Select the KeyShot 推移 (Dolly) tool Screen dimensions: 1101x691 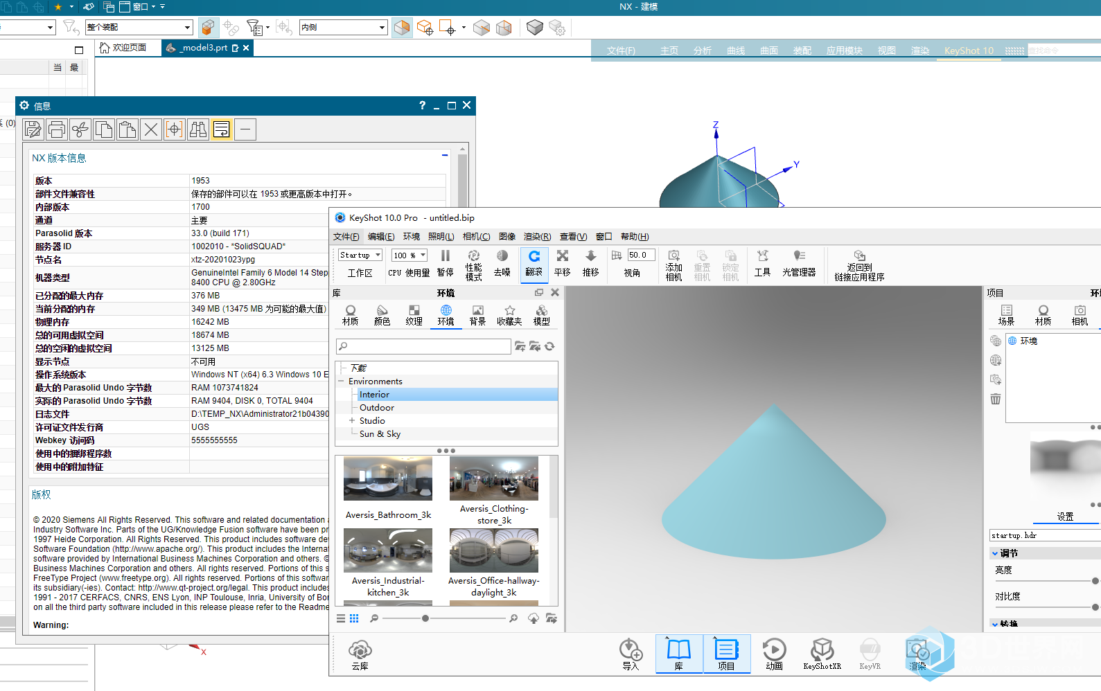(591, 263)
